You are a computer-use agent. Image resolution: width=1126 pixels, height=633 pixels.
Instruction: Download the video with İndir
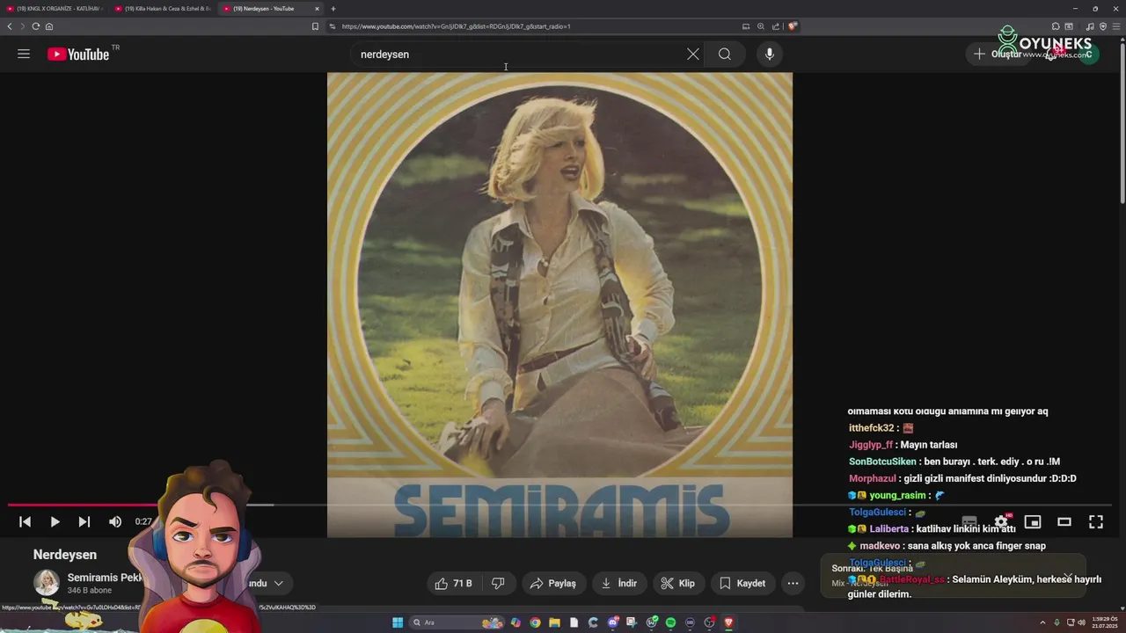click(619, 583)
